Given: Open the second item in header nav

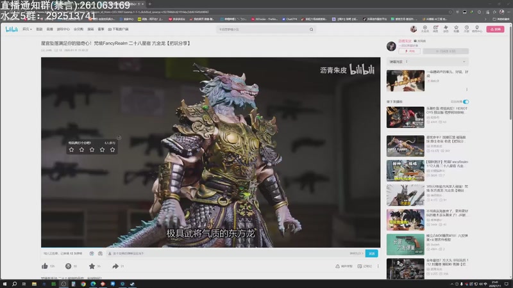Looking at the screenshot, I should (39, 29).
